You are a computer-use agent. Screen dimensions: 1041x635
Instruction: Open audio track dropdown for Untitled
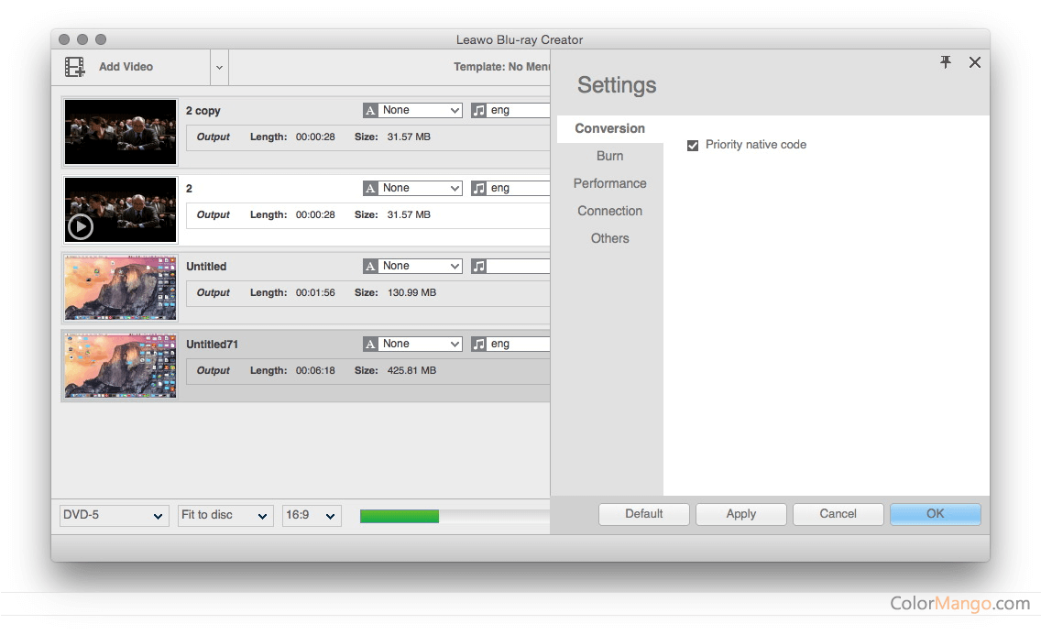tap(518, 266)
